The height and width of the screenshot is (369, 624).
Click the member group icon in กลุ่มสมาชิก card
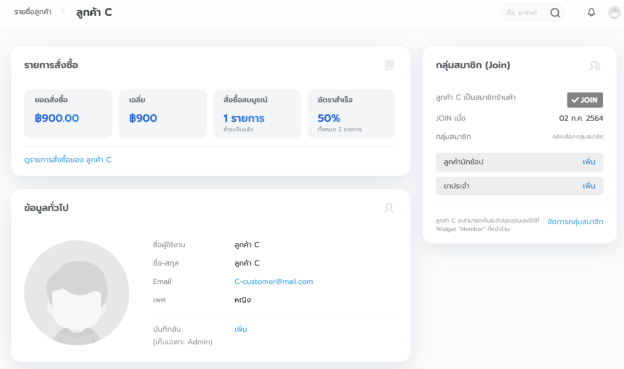pos(595,65)
